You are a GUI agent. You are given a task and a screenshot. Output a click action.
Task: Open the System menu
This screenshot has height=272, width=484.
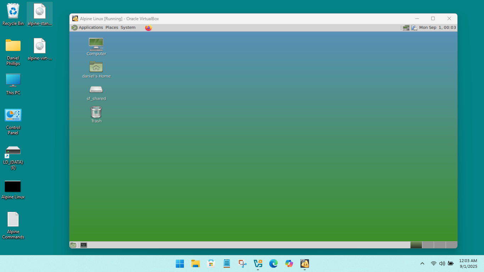pyautogui.click(x=128, y=28)
